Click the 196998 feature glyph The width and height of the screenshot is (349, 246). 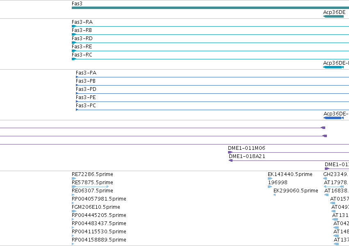pos(270,187)
